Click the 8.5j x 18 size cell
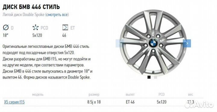217x112 pixels. pos(94,102)
